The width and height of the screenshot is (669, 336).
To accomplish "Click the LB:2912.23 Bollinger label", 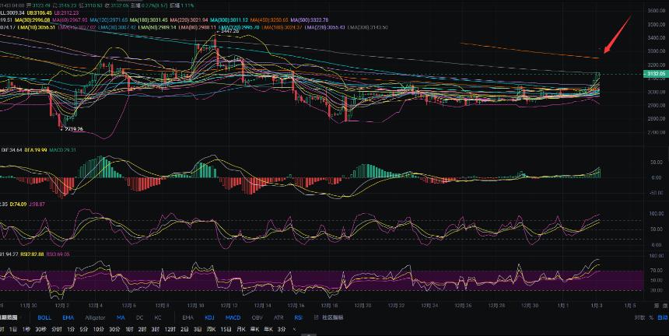I will [x=68, y=13].
